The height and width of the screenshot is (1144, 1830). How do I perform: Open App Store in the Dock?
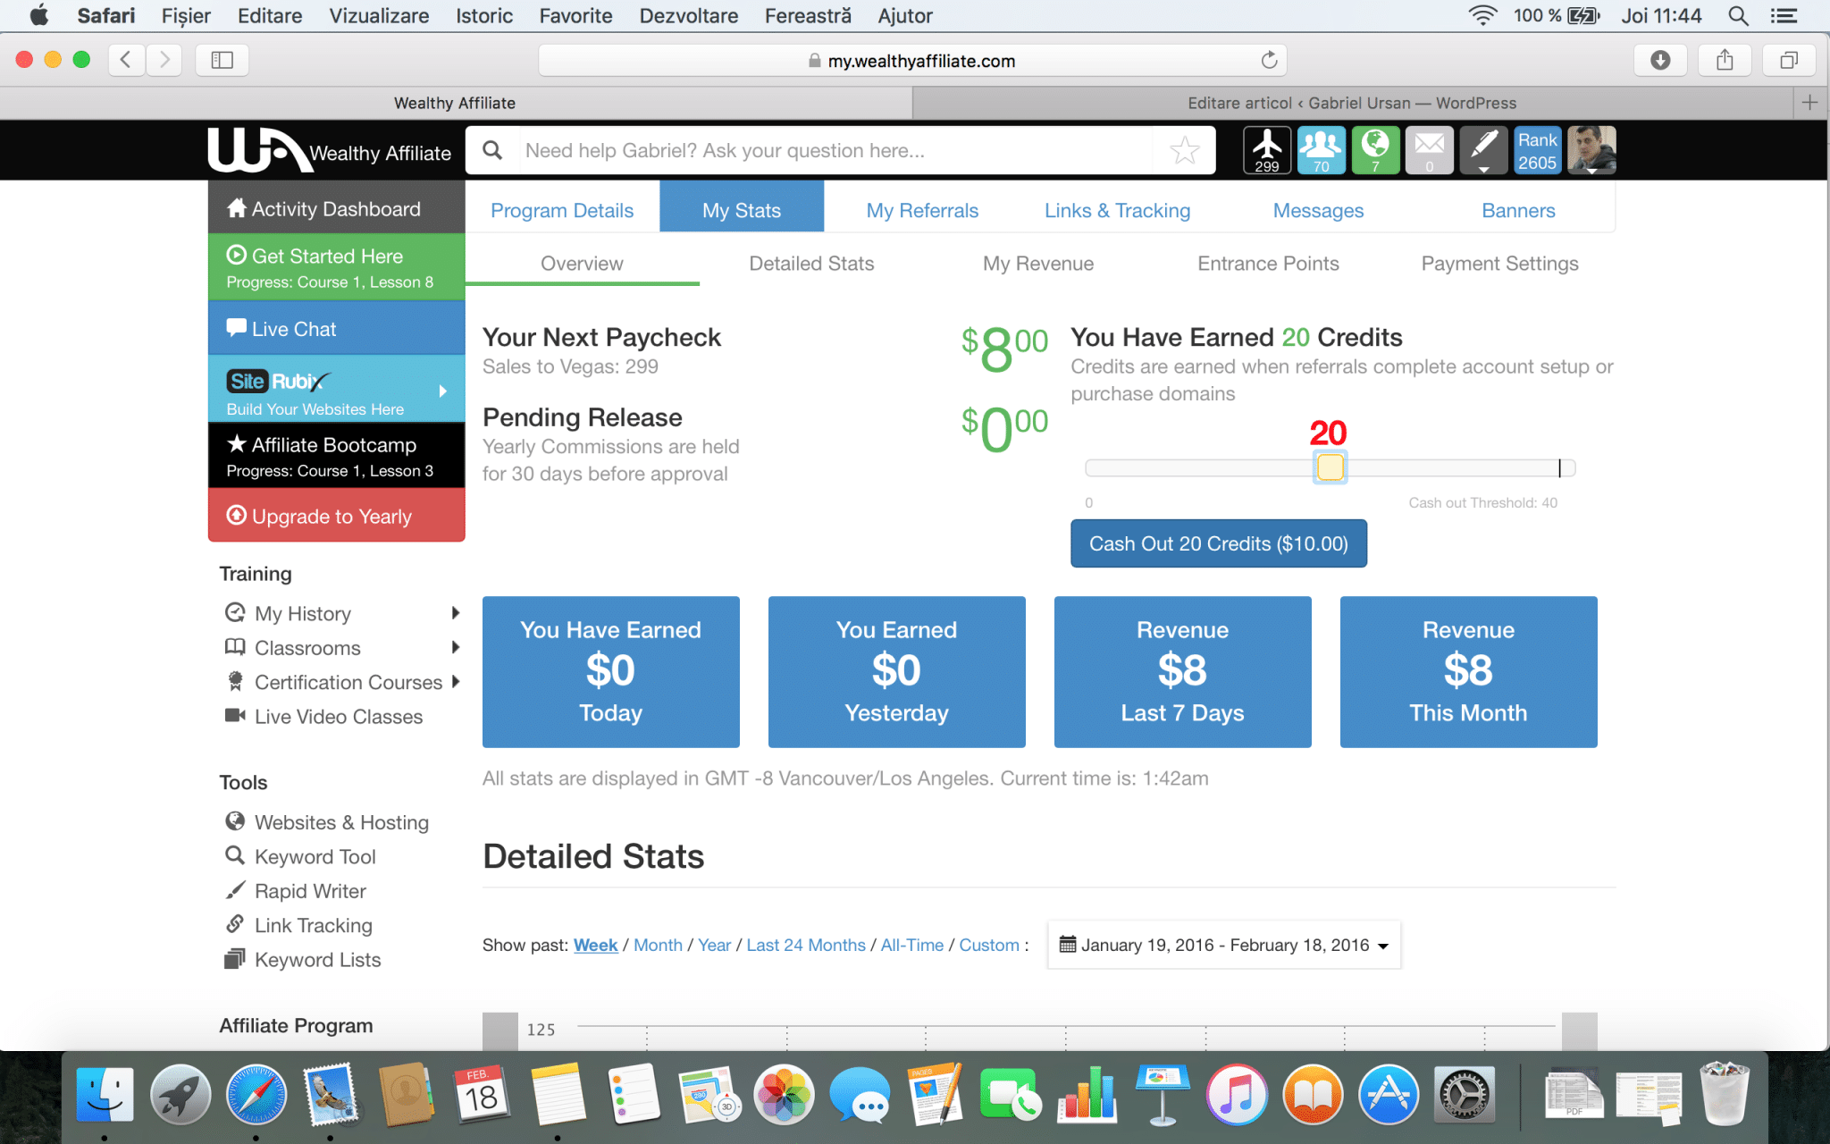(x=1388, y=1095)
